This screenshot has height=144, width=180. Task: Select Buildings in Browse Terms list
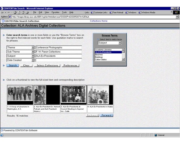point(108,57)
